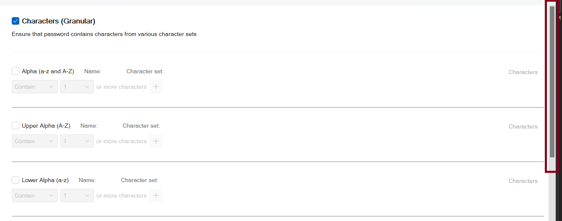Uncheck the Characters (Granular) checkbox

(16, 21)
